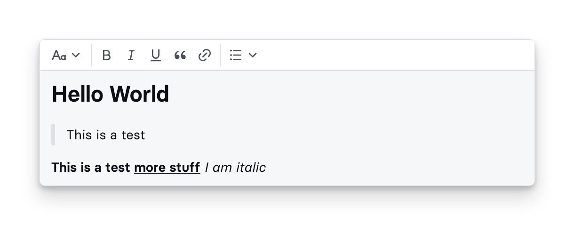Expand the list type dropdown chevron
This screenshot has width=574, height=225.
[x=253, y=56]
